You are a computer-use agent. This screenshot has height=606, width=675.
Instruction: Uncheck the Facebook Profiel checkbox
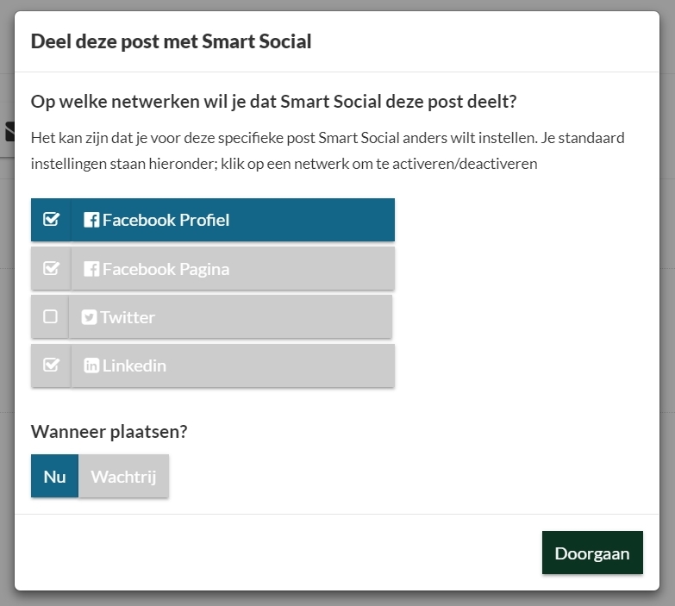(x=51, y=220)
